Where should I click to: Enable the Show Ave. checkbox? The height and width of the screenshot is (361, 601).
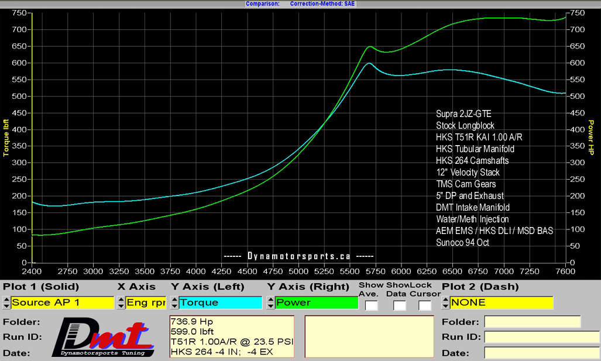pos(371,305)
